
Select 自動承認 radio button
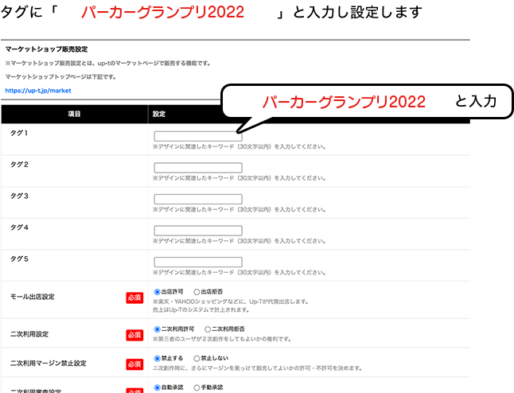[158, 388]
